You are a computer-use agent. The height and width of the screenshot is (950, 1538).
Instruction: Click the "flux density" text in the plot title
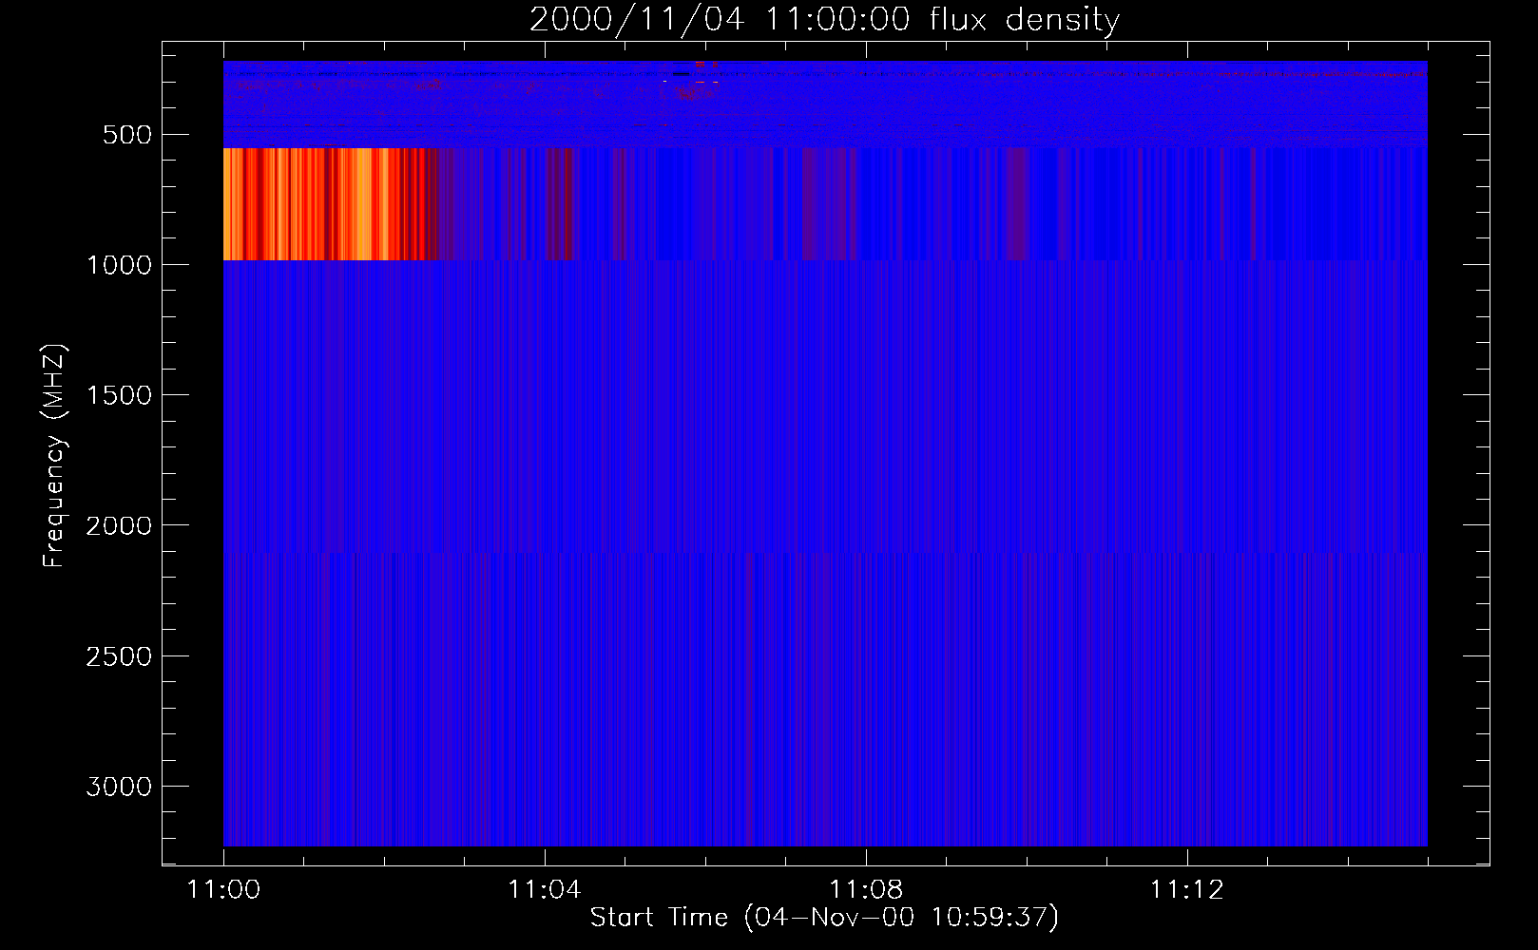1024,20
